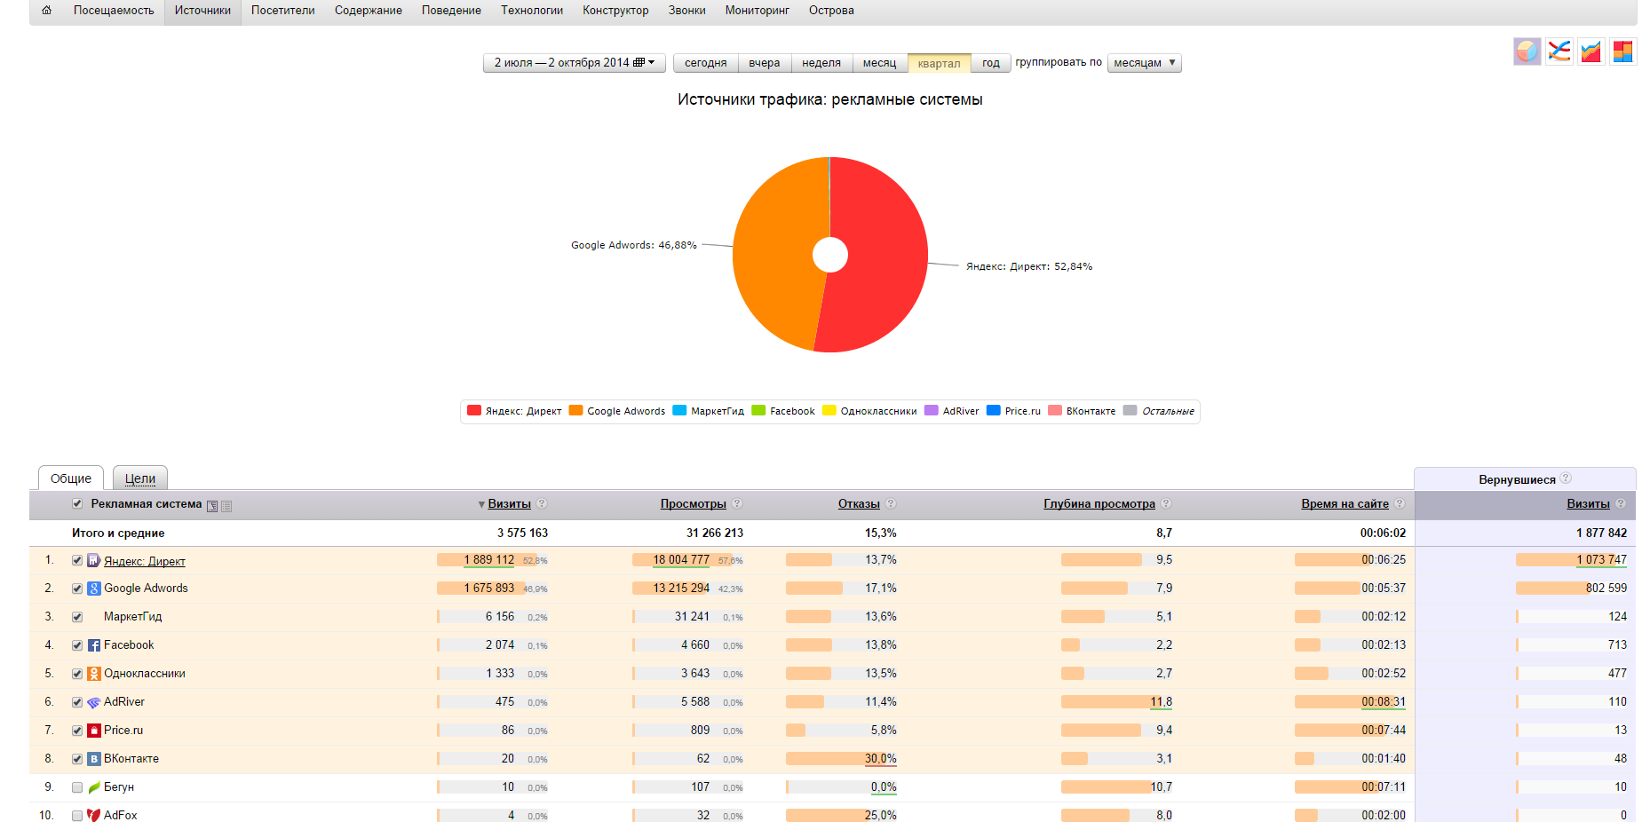Switch to the Цели tab

click(x=140, y=478)
